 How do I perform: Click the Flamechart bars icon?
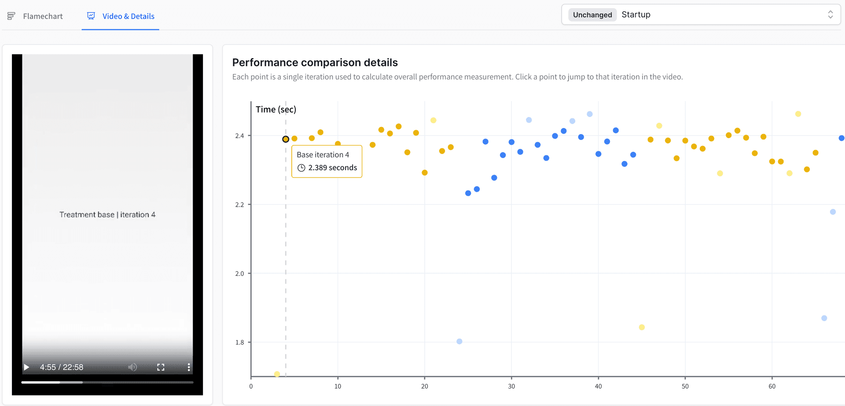pyautogui.click(x=11, y=15)
